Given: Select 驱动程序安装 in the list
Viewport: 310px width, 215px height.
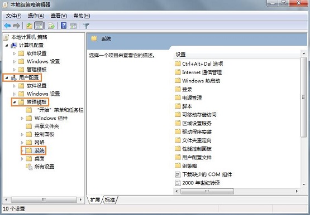Looking at the screenshot, I should (x=197, y=132).
